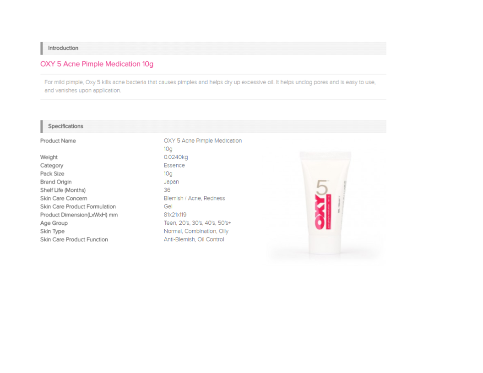483x373 pixels.
Task: Click the product description paragraph
Action: pos(210,86)
